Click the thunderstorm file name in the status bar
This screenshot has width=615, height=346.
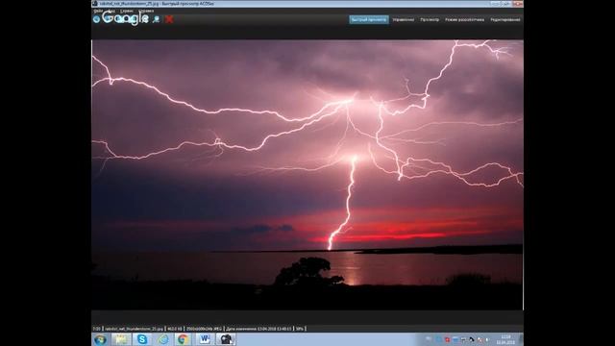coord(134,329)
